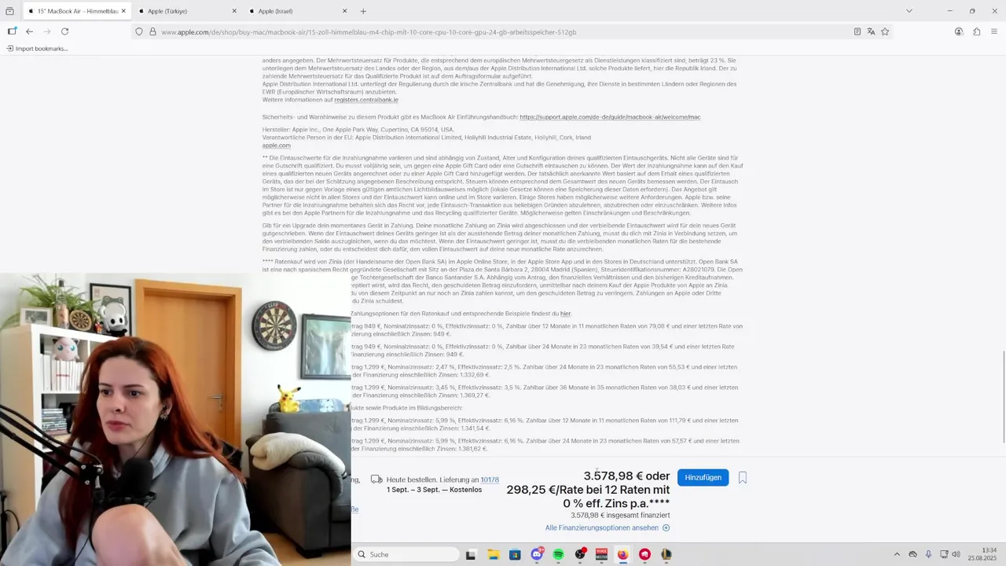The width and height of the screenshot is (1006, 566).
Task: Switch to the Apple (Türkiye) tab
Action: 187,11
